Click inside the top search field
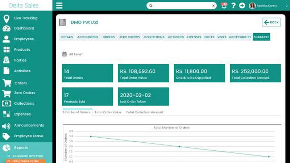The height and width of the screenshot is (163, 290). (x=181, y=6)
